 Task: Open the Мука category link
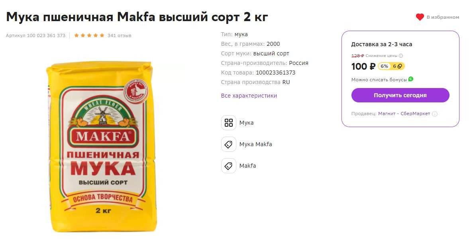click(x=246, y=123)
